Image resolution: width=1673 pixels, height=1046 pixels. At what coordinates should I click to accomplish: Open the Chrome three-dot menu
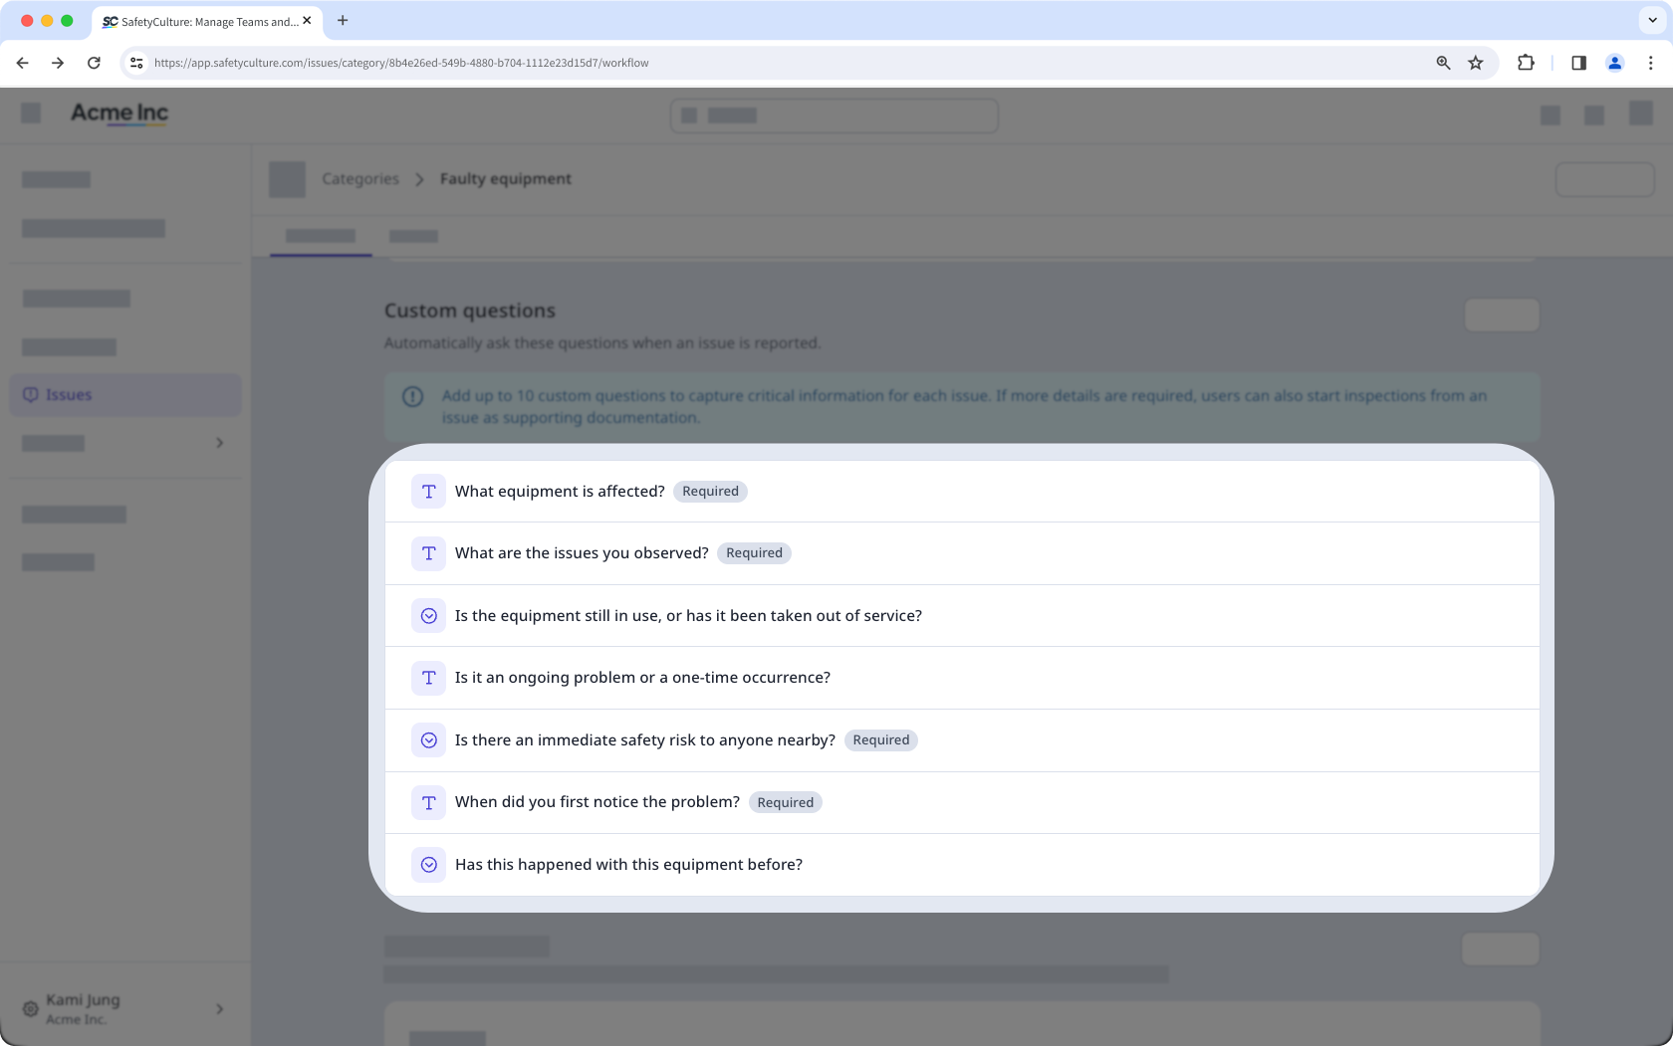click(1650, 63)
